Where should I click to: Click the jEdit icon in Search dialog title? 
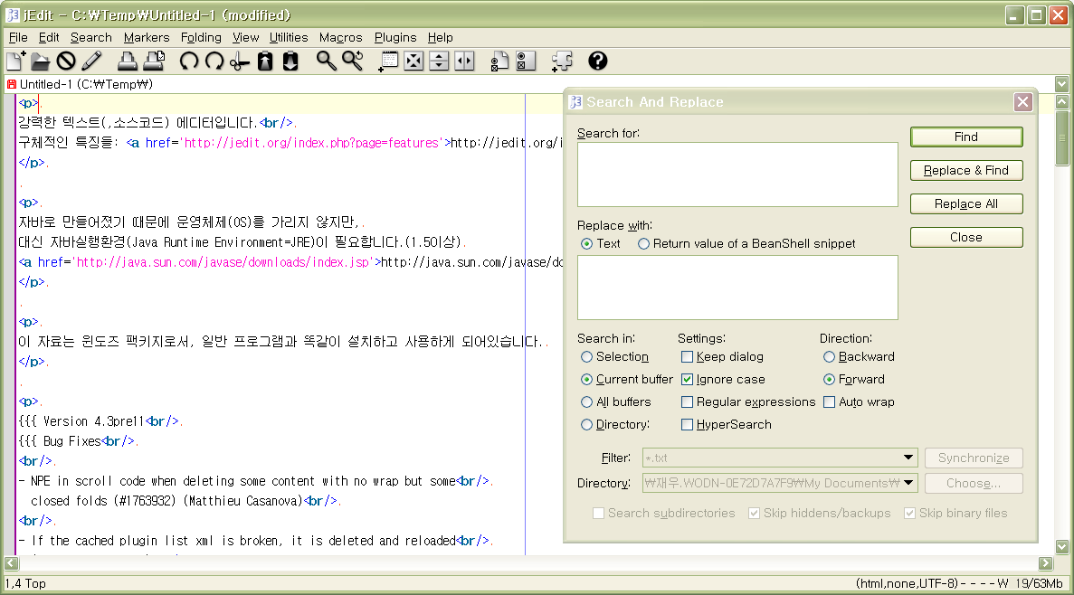575,102
